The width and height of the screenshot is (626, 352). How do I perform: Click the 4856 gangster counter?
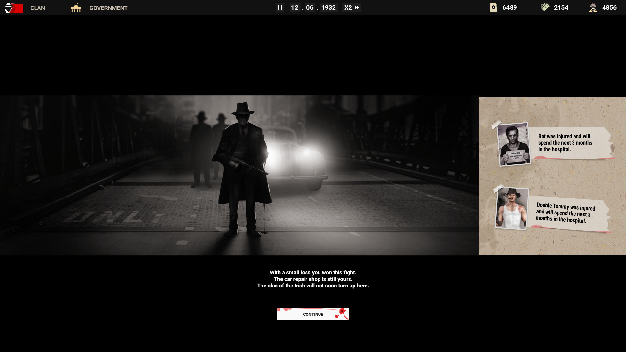pos(609,7)
